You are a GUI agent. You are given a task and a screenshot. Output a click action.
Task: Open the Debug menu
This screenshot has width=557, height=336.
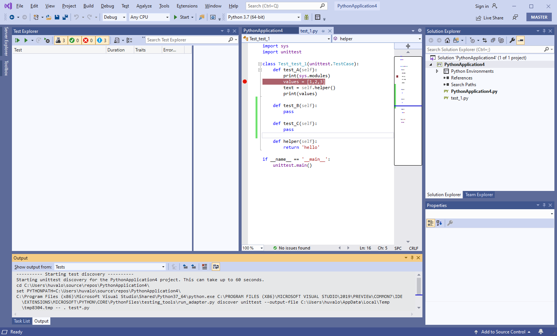click(x=107, y=6)
